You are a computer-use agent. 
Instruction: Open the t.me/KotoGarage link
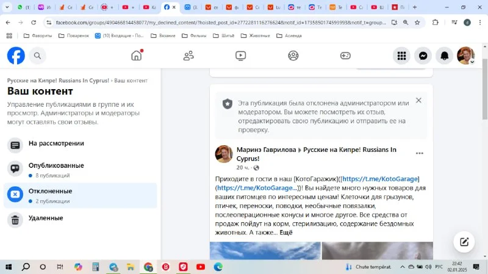[x=380, y=179]
